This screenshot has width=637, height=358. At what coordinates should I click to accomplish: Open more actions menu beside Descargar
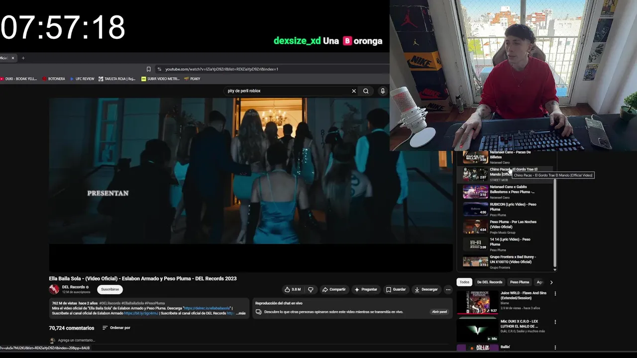point(448,289)
